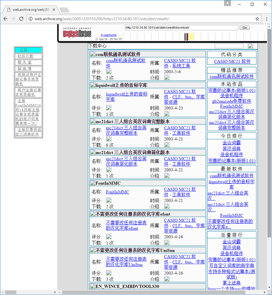Open 不需更改任何注册表的汉化字库UniSun name link
Viewport: 272px width, 295px height.
(126, 262)
